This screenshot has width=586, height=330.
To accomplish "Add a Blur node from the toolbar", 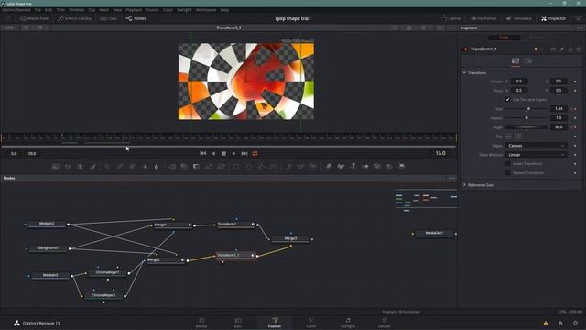I will pyautogui.click(x=157, y=166).
